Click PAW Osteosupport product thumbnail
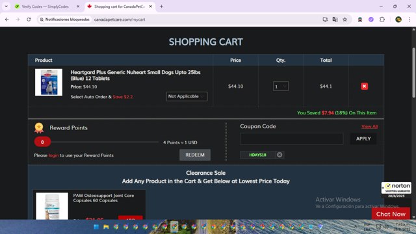 click(x=52, y=206)
